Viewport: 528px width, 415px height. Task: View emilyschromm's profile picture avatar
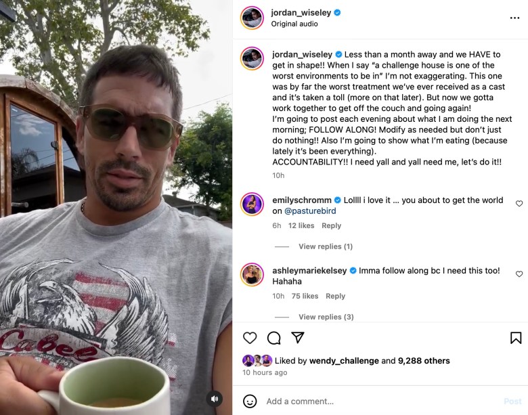click(252, 204)
